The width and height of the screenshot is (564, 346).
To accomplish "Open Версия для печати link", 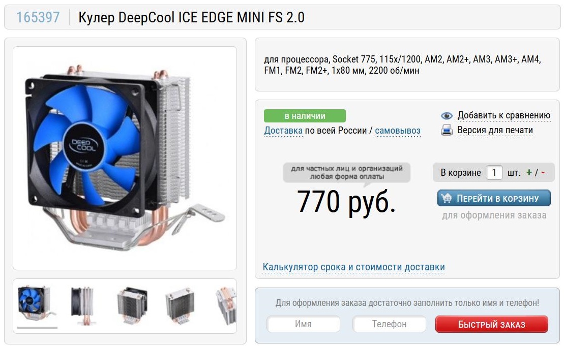I will tap(495, 130).
